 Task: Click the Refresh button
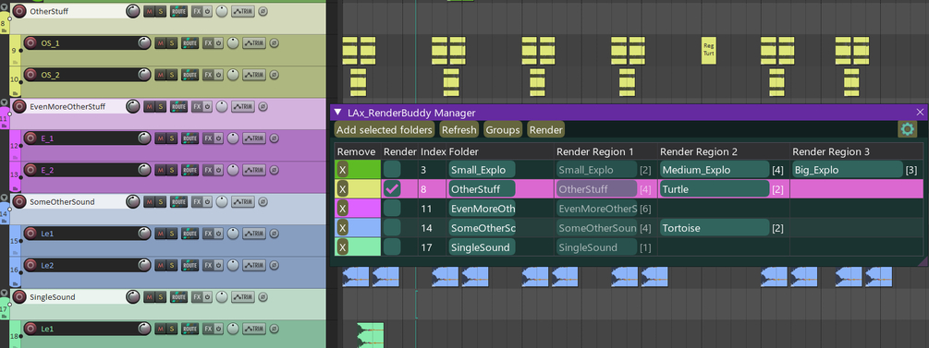click(459, 129)
